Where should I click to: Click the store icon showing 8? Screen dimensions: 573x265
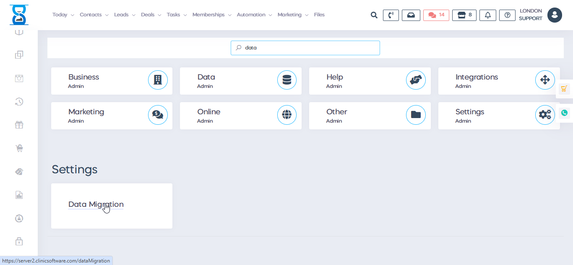[x=464, y=15]
